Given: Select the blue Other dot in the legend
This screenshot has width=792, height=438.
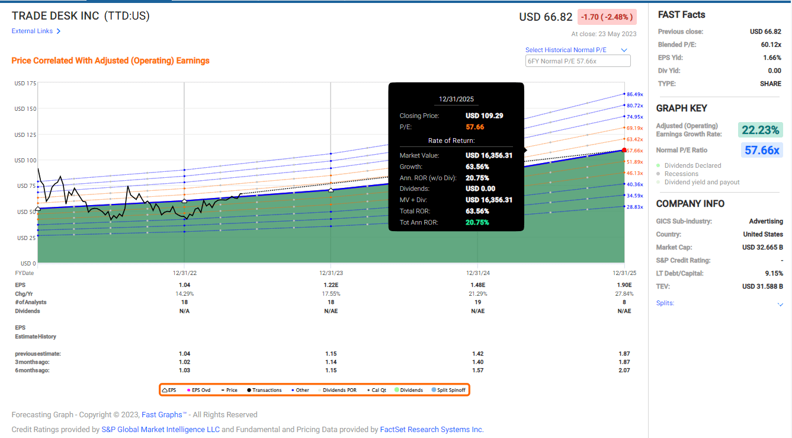Looking at the screenshot, I should 292,389.
